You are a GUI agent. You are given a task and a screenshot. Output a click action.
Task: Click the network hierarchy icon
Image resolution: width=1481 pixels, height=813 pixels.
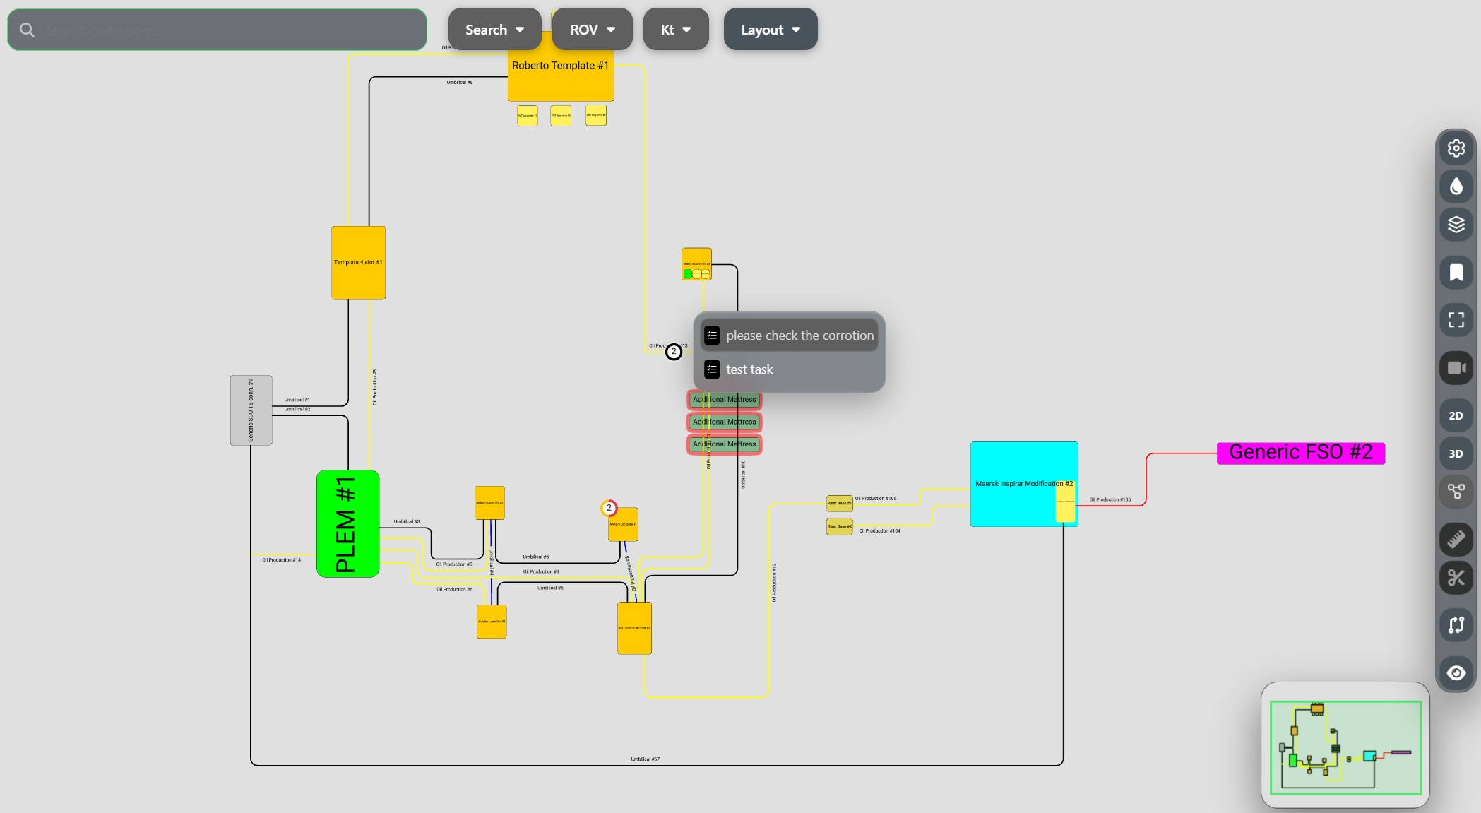1456,492
